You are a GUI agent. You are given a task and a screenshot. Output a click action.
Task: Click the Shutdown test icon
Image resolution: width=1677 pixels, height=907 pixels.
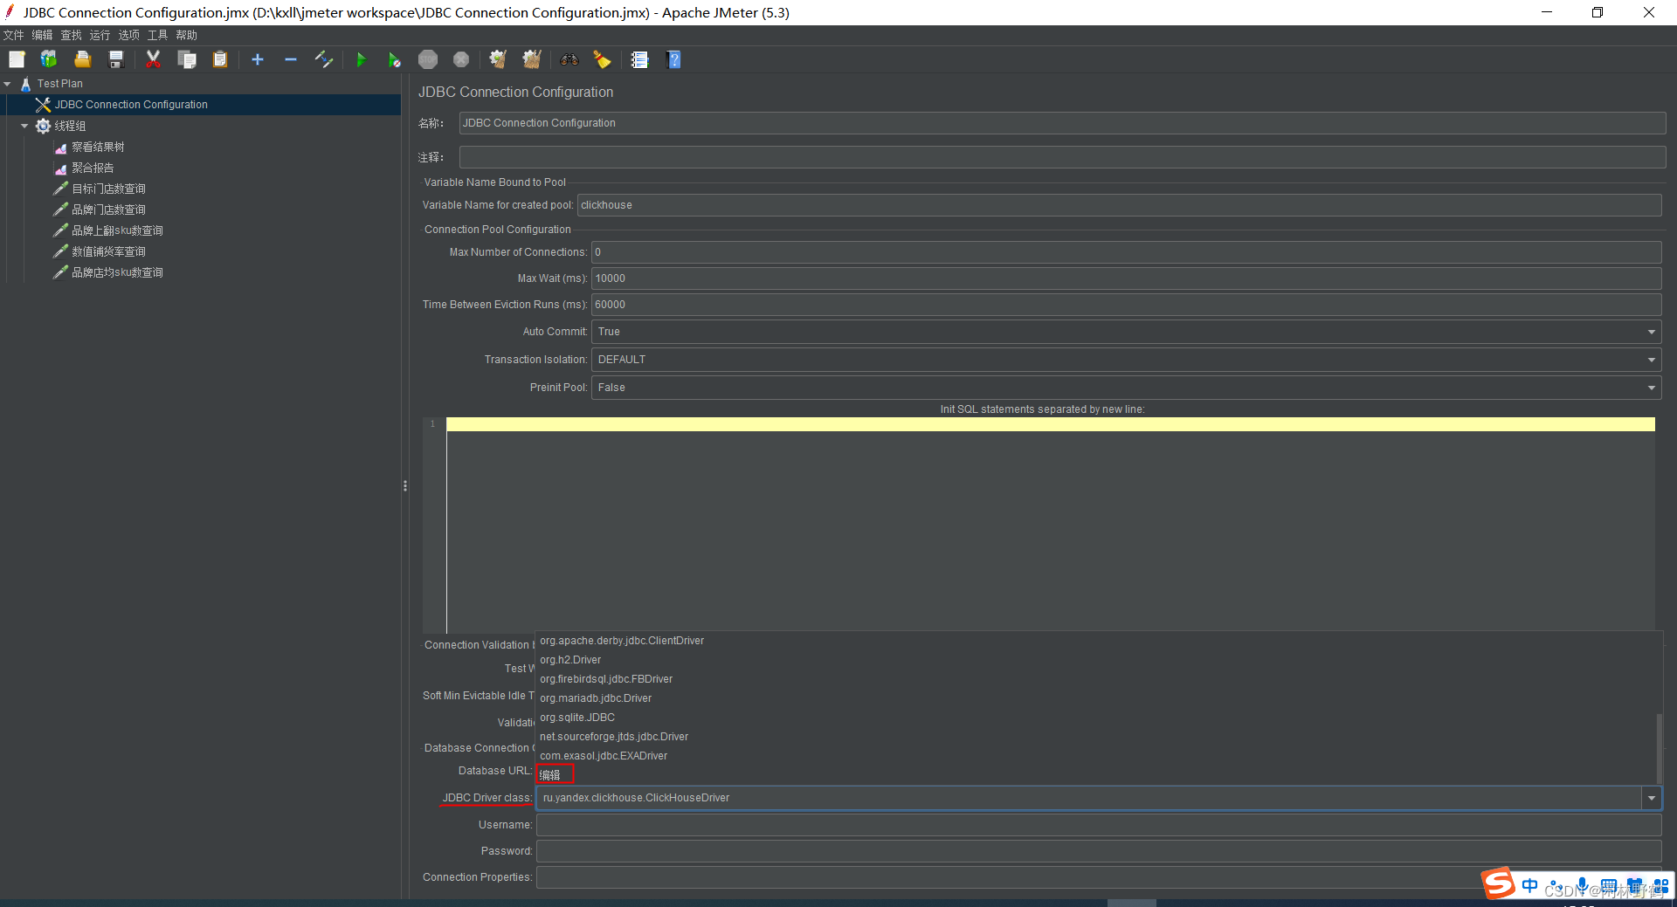tap(461, 59)
